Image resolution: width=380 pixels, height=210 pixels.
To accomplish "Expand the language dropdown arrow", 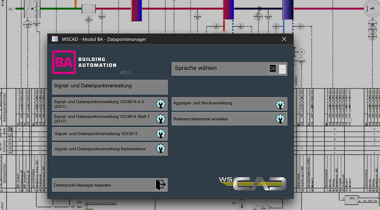I will (x=283, y=69).
